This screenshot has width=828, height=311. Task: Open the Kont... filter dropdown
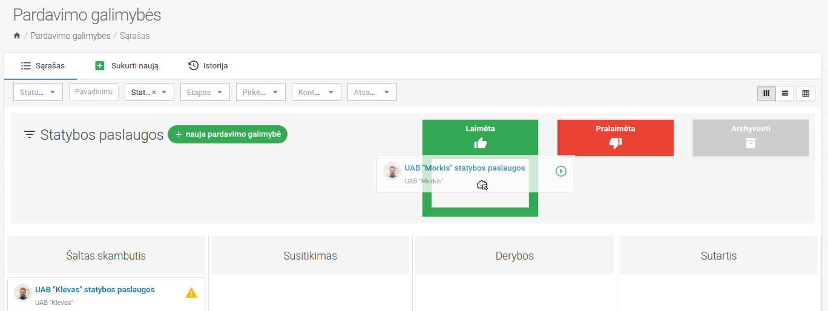316,92
